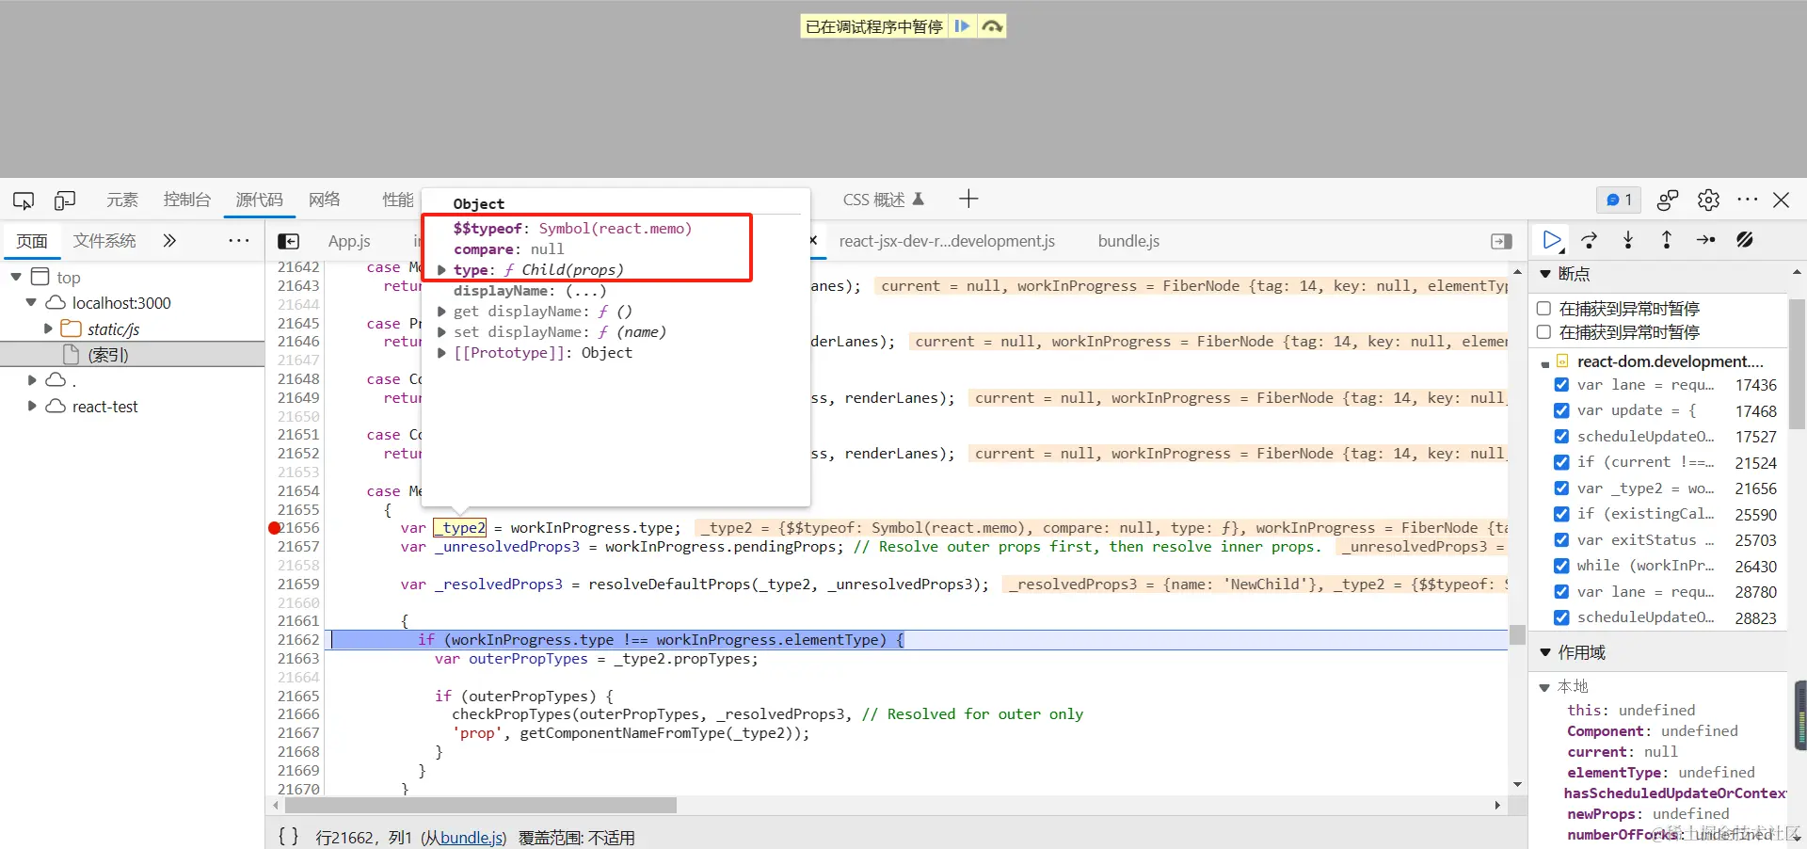Collapse the 断点 section
Viewport: 1807px width, 849px height.
pos(1545,274)
